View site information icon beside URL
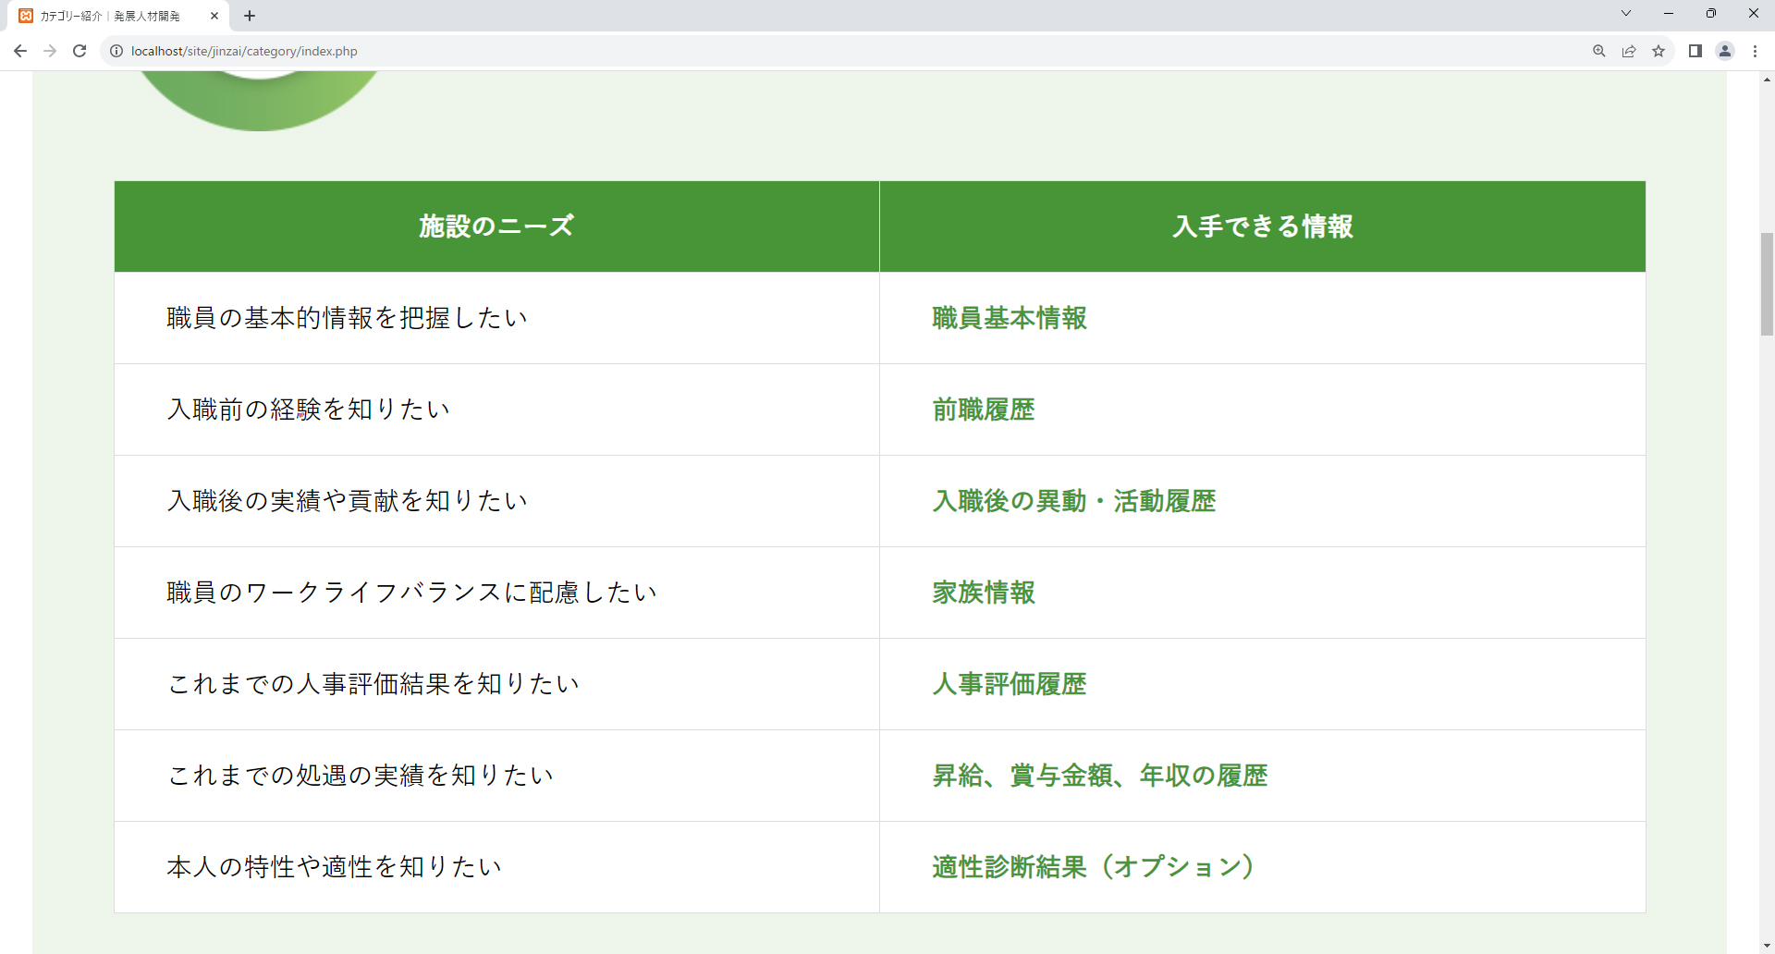Image resolution: width=1775 pixels, height=954 pixels. [x=116, y=51]
